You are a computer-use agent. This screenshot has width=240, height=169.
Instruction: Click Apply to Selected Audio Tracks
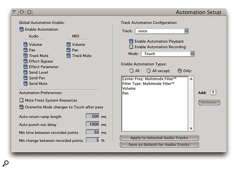(159, 138)
